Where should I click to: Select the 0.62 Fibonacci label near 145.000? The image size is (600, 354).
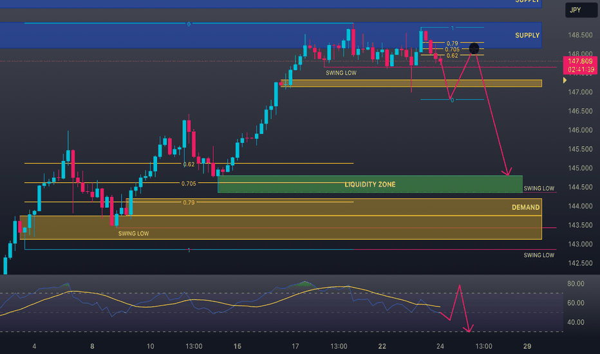tap(189, 165)
